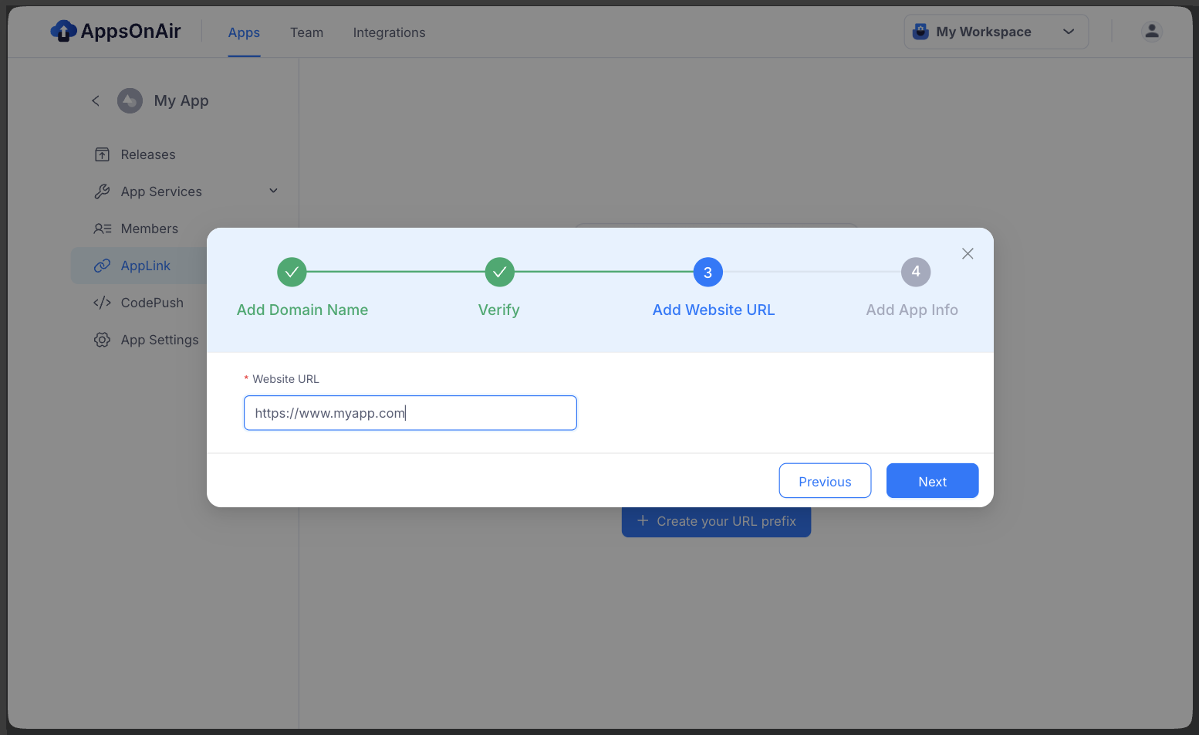Go back using the left chevron
This screenshot has width=1199, height=735.
(96, 100)
